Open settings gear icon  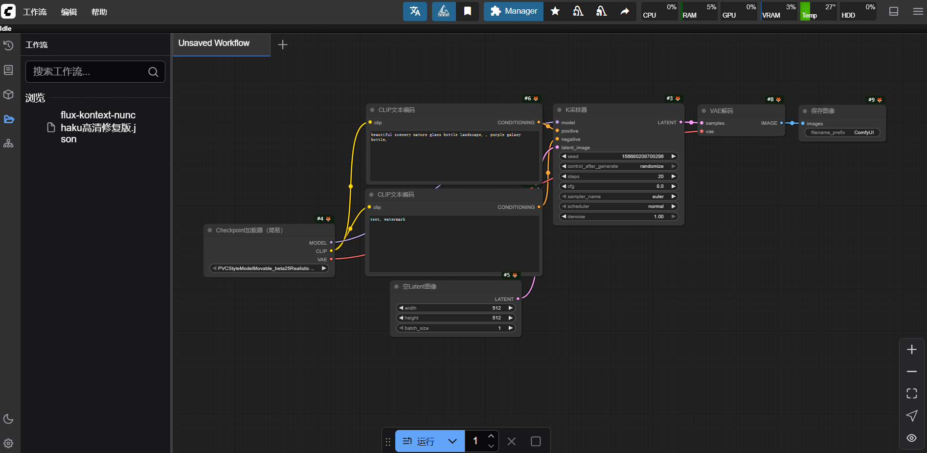8,443
